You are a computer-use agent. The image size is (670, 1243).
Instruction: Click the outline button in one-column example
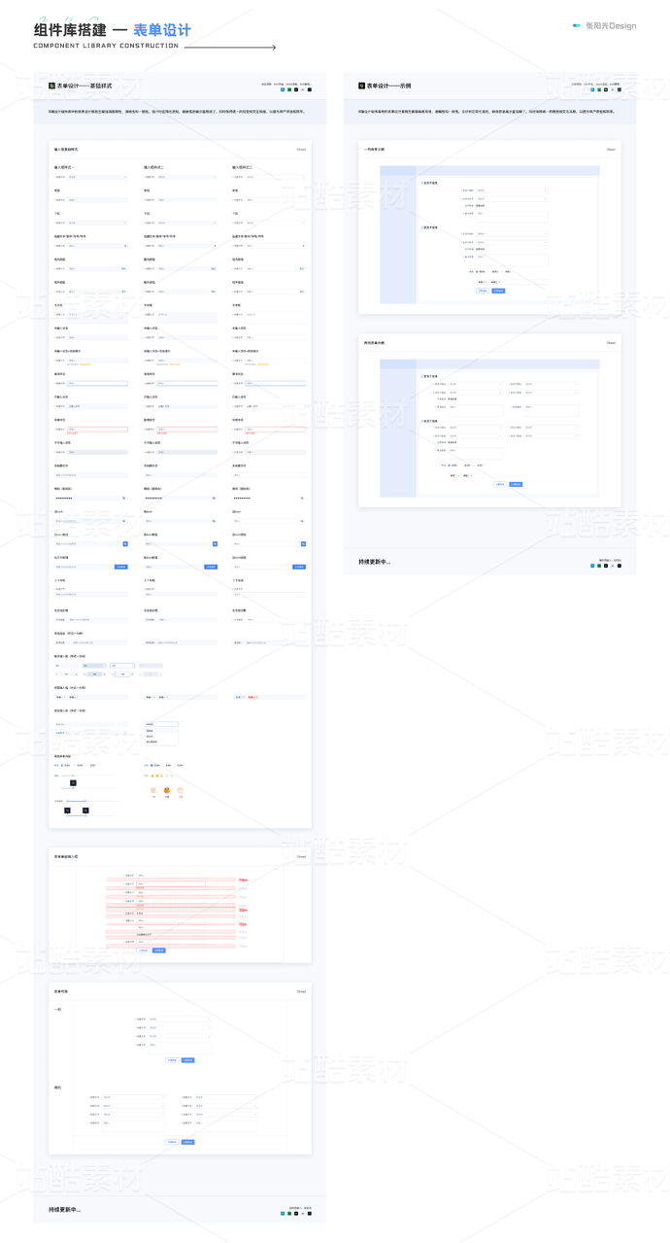tap(482, 291)
